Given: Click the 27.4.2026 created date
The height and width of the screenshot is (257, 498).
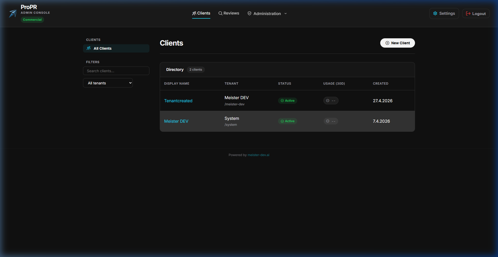Looking at the screenshot, I should click(x=383, y=101).
